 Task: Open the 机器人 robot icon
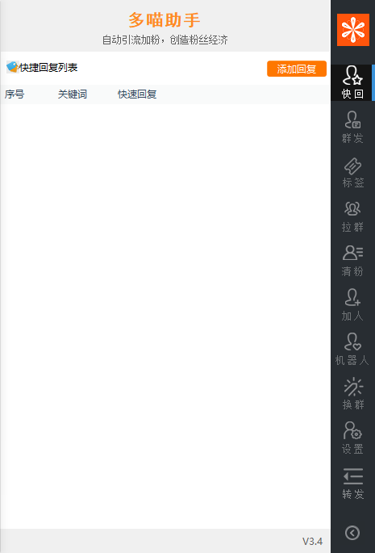(352, 350)
